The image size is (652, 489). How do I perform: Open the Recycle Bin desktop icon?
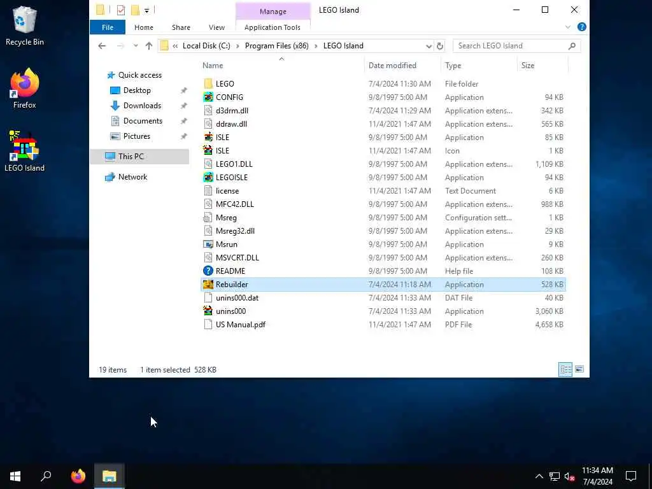(25, 25)
